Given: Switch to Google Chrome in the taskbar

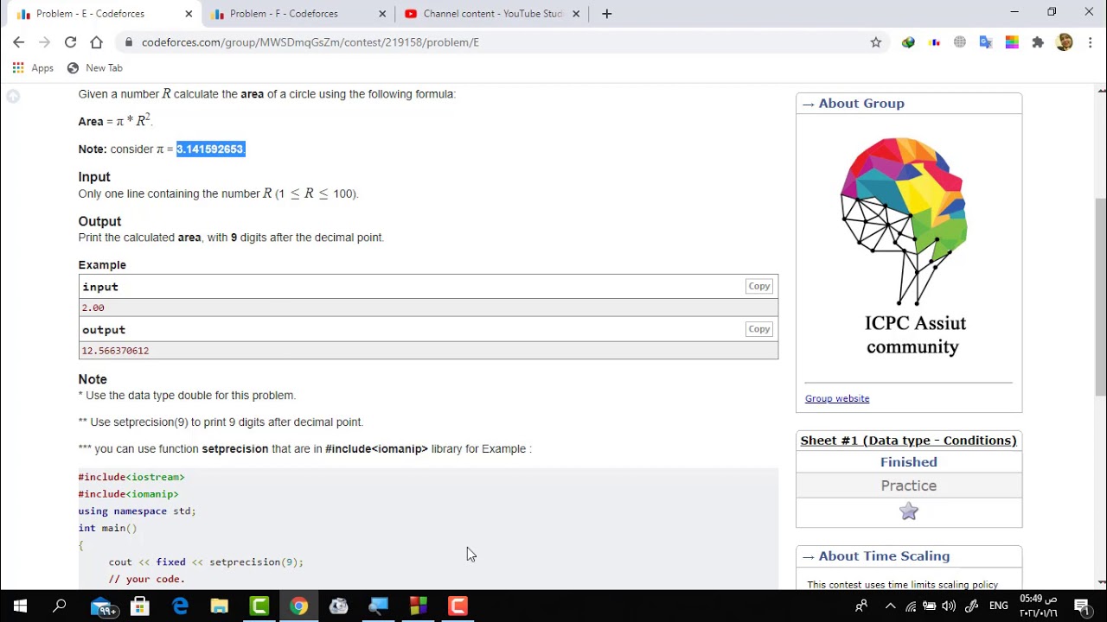Looking at the screenshot, I should coord(299,606).
